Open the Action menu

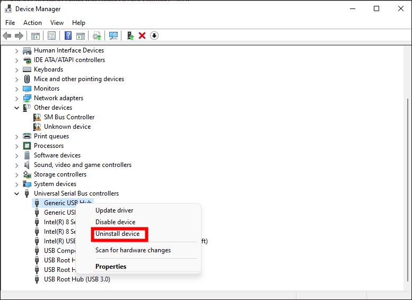(x=32, y=23)
